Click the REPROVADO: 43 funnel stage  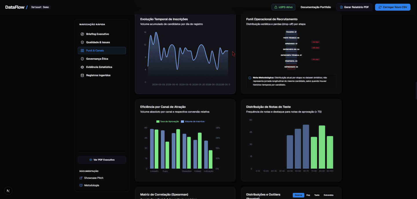[291, 67]
